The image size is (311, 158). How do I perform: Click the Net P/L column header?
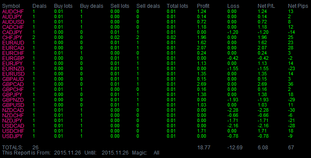[x=266, y=6]
